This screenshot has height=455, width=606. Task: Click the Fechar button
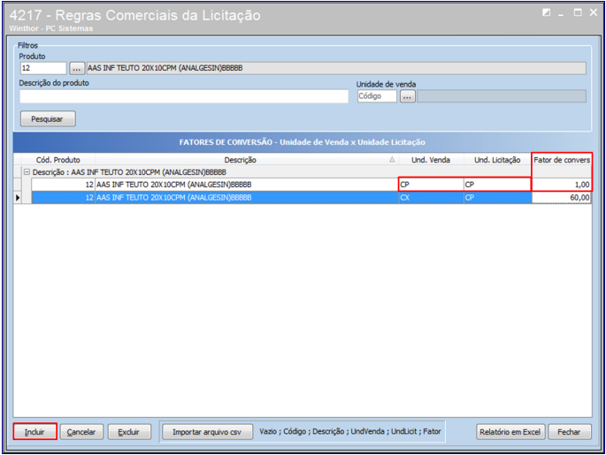click(569, 432)
